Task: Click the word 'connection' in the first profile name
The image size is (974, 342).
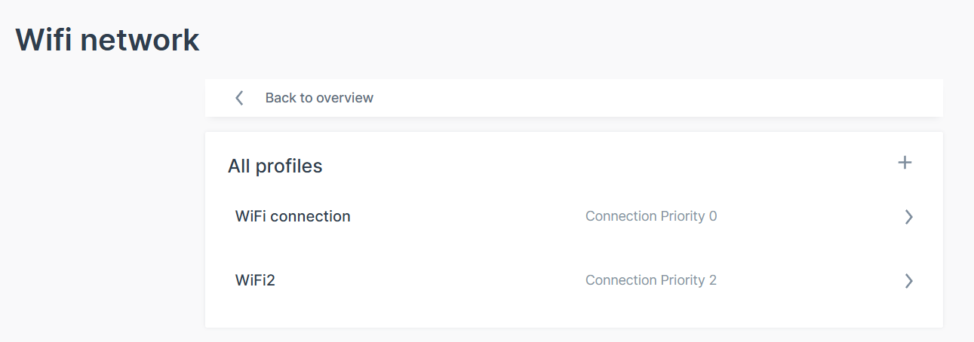Action: (x=310, y=217)
